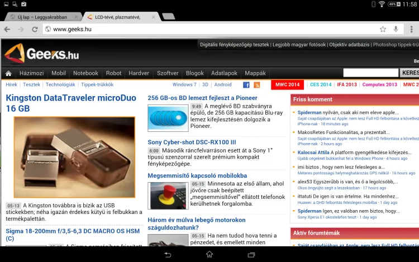Screen dimensions: 419x262
Task: Tap the browser forward arrow
Action: pos(21,29)
